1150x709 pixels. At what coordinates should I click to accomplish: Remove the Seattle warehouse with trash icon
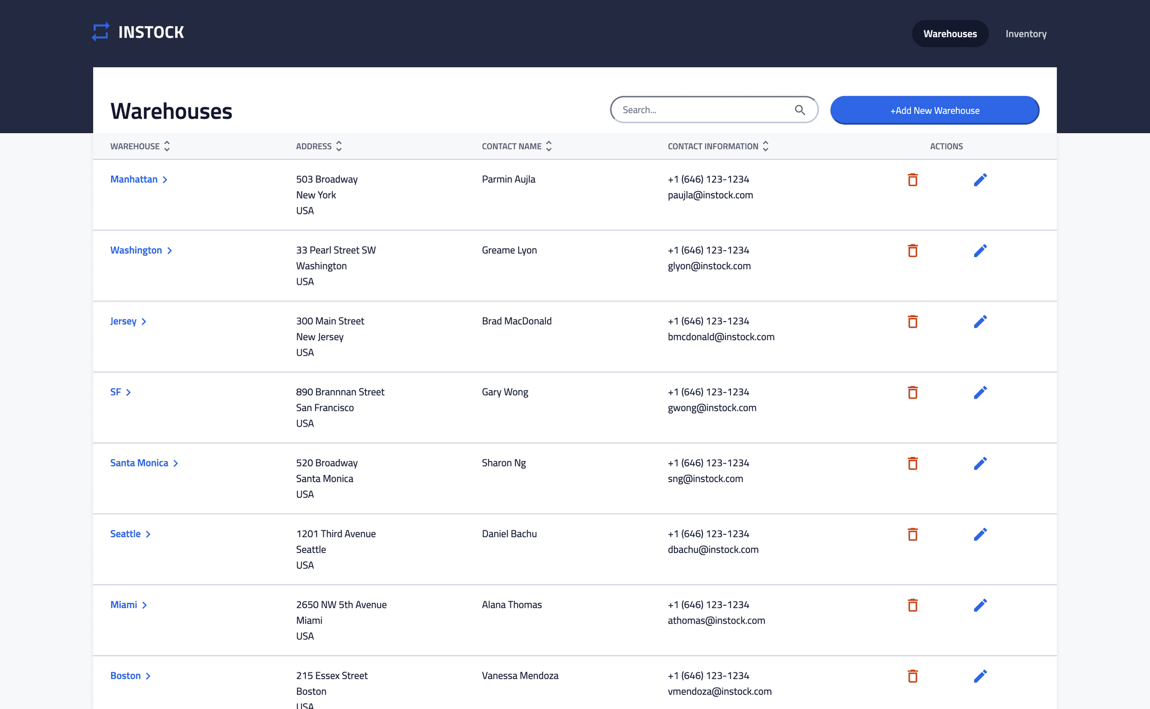(x=912, y=534)
